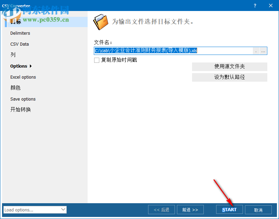The height and width of the screenshot is (219, 279).
Task: Open the Save options page
Action: coord(23,99)
